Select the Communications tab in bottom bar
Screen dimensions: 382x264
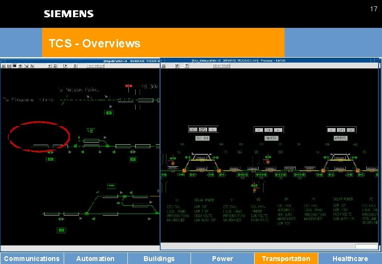click(32, 259)
